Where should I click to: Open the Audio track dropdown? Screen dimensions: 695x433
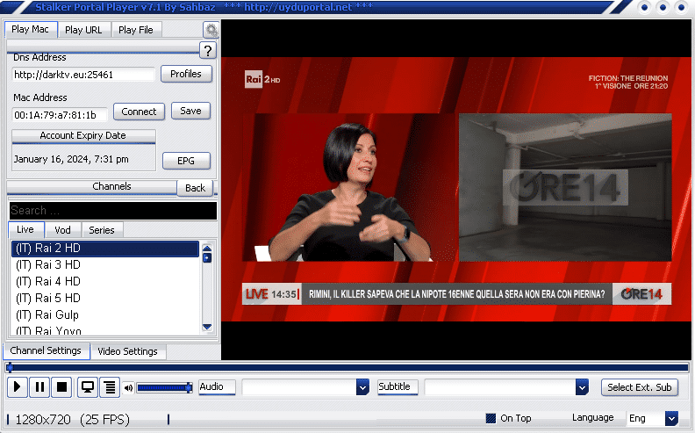tap(362, 387)
